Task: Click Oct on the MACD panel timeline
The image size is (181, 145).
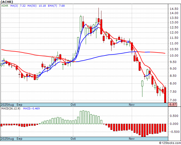Action: pos(73,139)
